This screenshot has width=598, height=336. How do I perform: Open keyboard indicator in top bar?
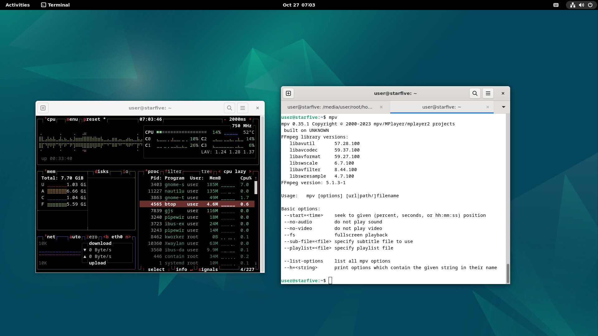tap(556, 5)
